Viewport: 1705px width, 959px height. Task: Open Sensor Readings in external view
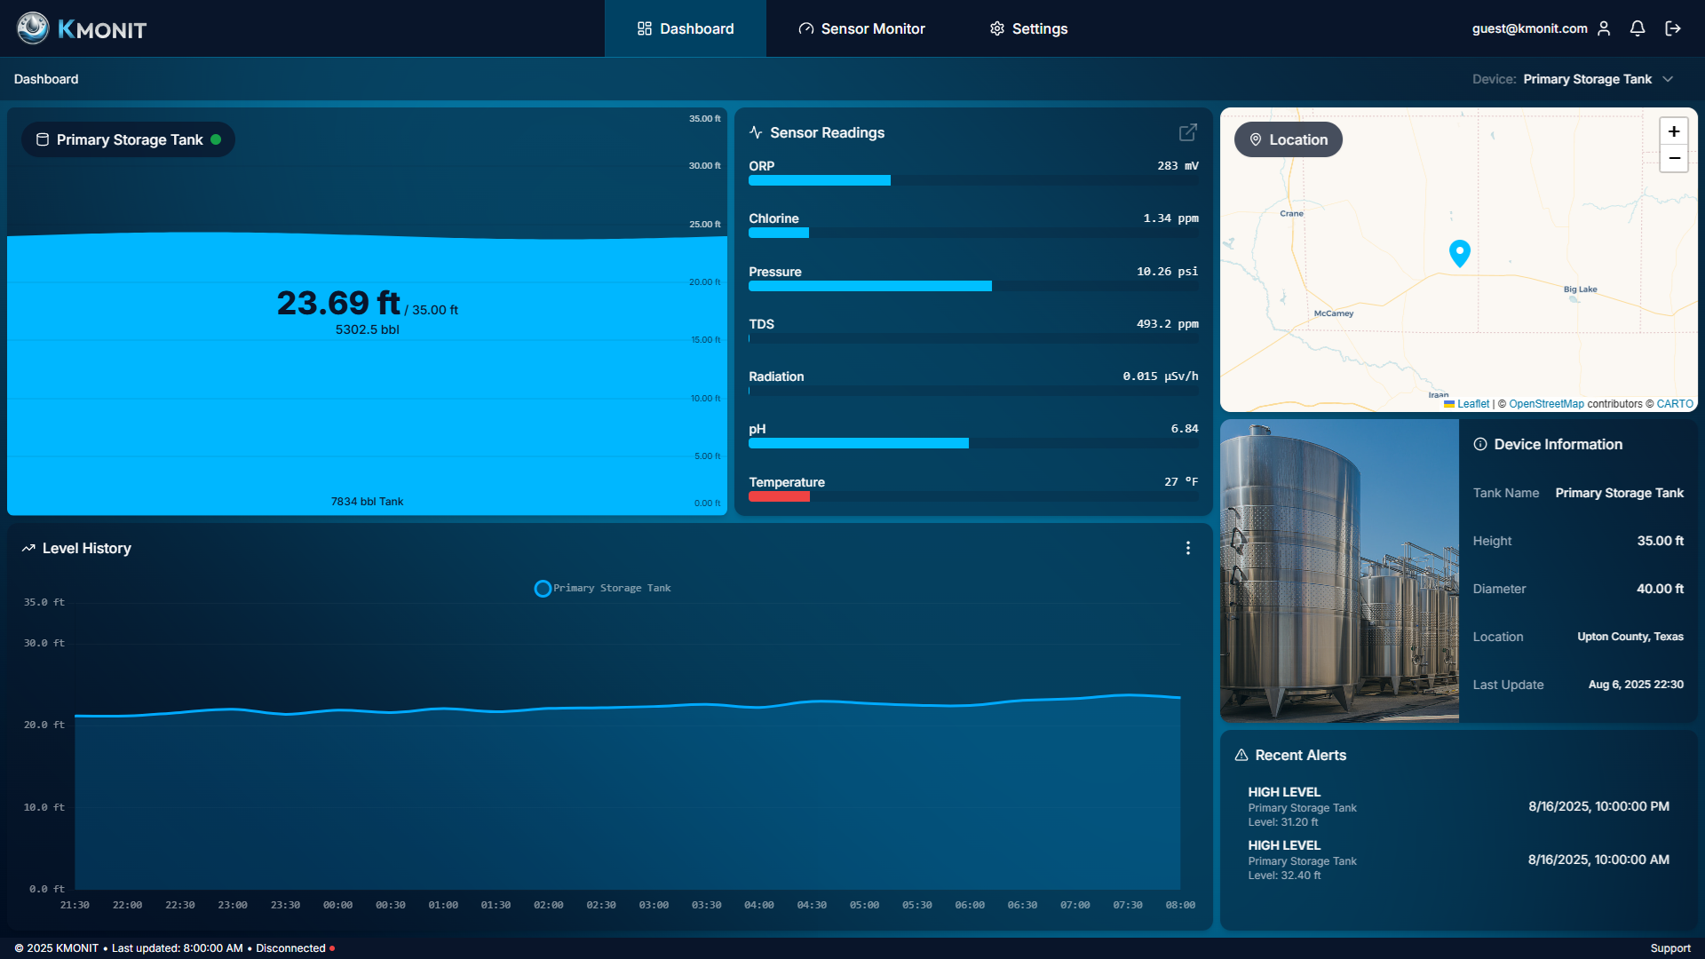pyautogui.click(x=1187, y=132)
